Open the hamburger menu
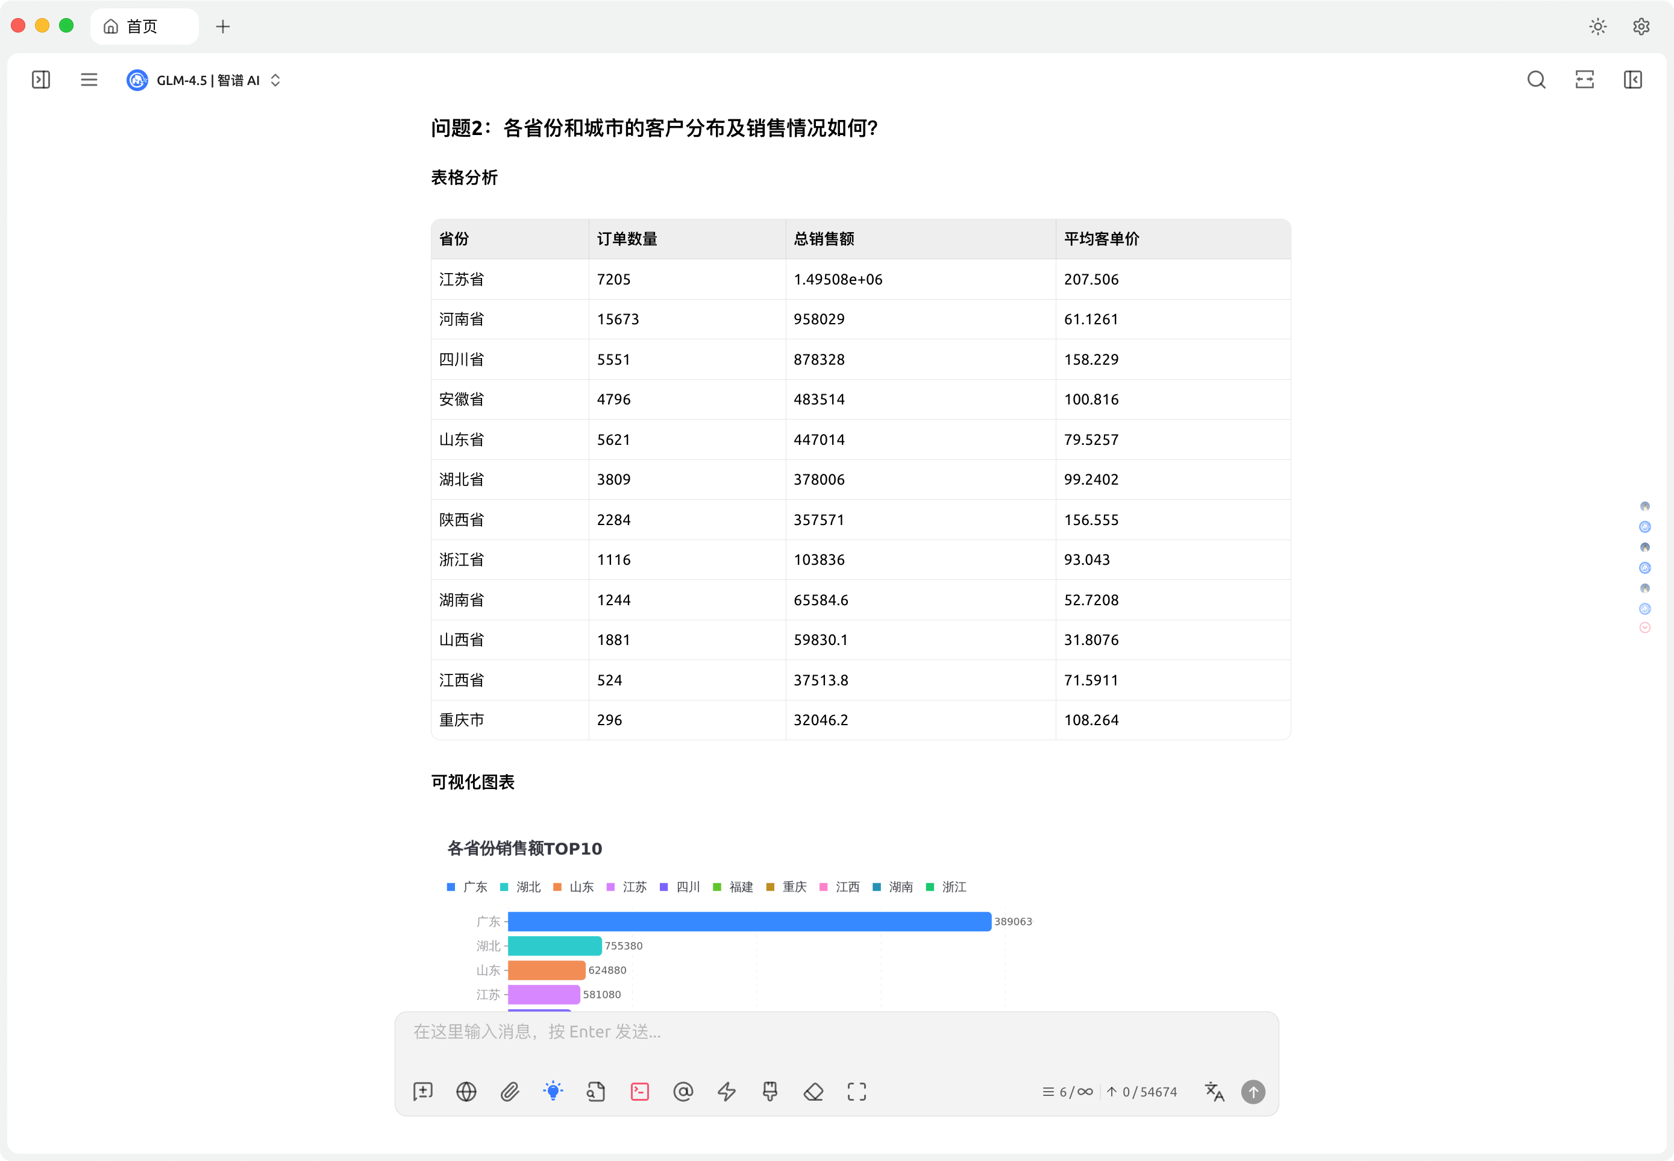Screen dimensions: 1674x1161 point(89,80)
